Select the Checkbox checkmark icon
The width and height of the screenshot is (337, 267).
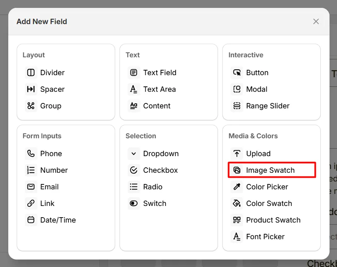(x=134, y=170)
